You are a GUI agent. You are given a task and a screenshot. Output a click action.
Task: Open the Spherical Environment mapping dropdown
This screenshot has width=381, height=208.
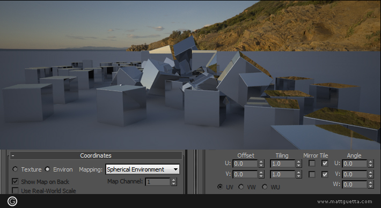142,169
